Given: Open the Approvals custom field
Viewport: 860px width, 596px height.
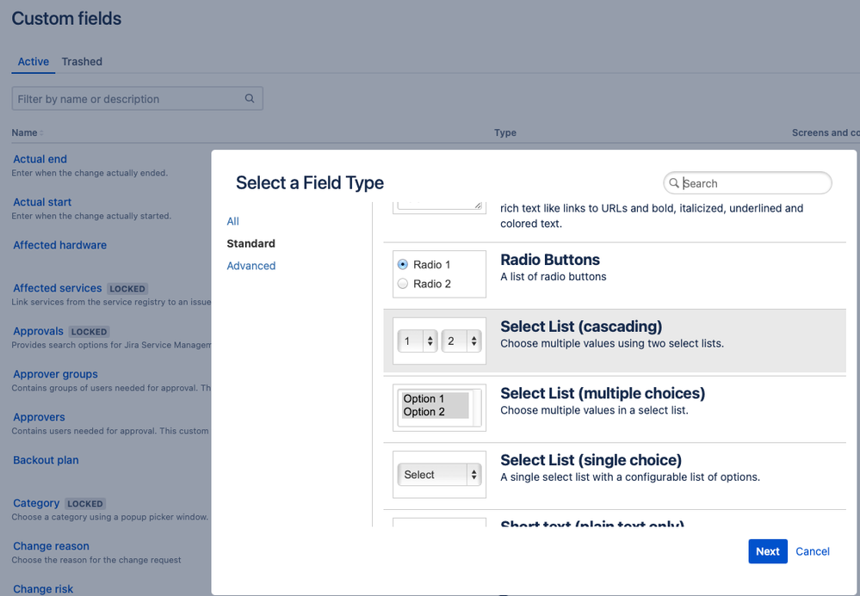Looking at the screenshot, I should [39, 331].
